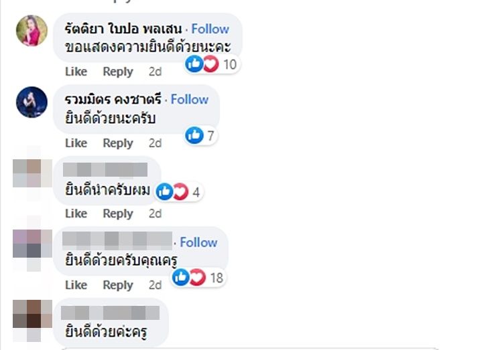
Task: Reply to the comment ยินดีนำครับผม
Action: pyautogui.click(x=118, y=213)
